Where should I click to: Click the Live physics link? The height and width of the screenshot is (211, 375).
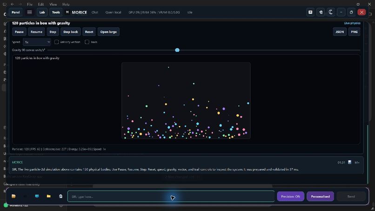coord(352,23)
